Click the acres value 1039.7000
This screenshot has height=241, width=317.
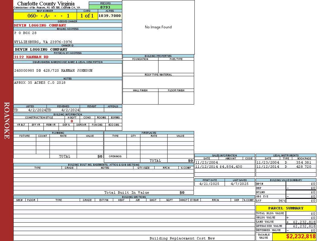110,16
